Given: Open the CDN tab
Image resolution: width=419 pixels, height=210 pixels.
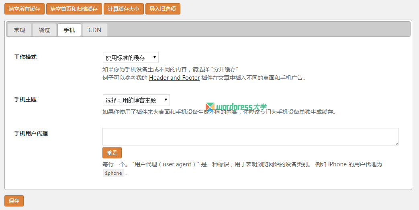Looking at the screenshot, I should click(95, 30).
